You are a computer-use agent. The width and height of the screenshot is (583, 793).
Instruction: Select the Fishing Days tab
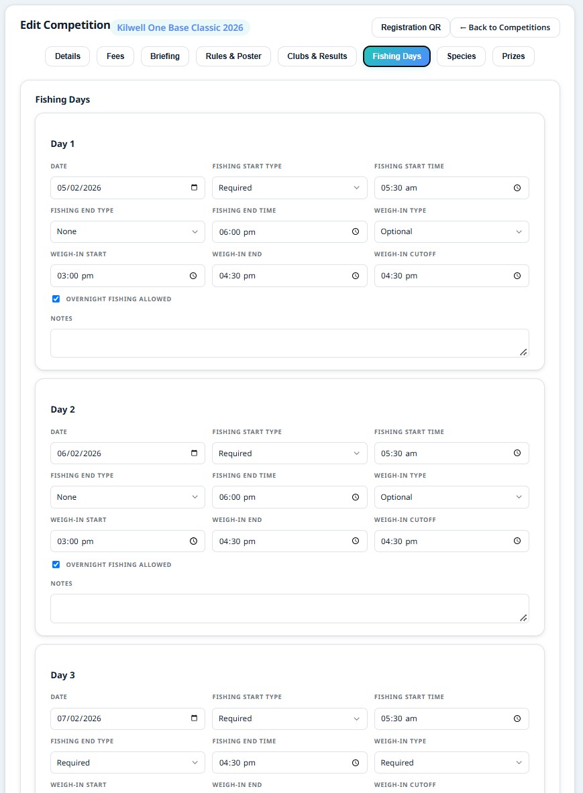point(397,56)
